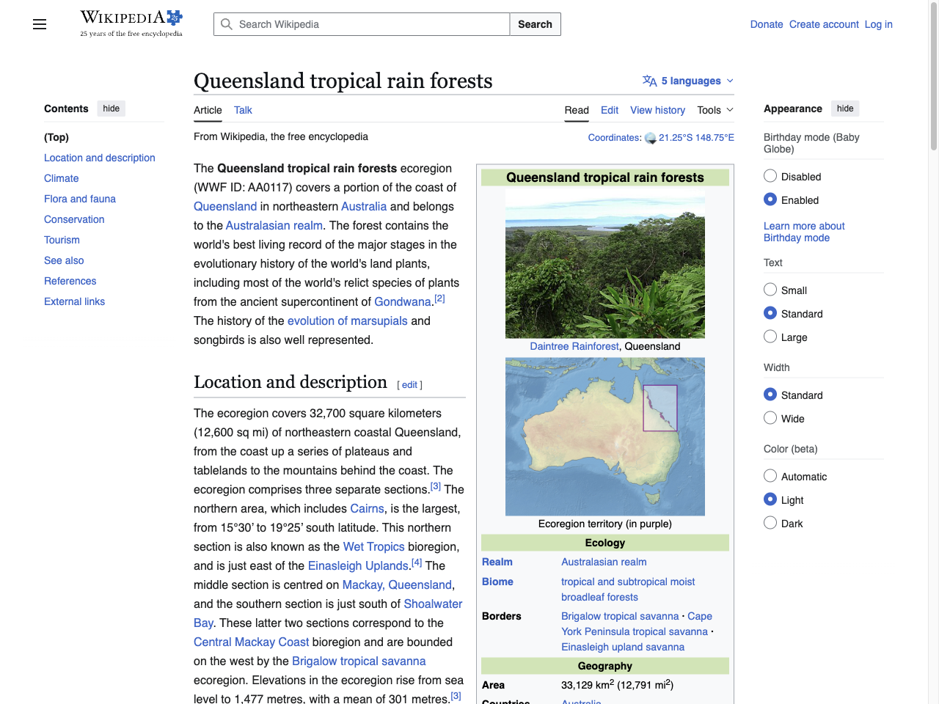Click the language translation icon near 5 languages
The width and height of the screenshot is (939, 704).
pos(648,81)
